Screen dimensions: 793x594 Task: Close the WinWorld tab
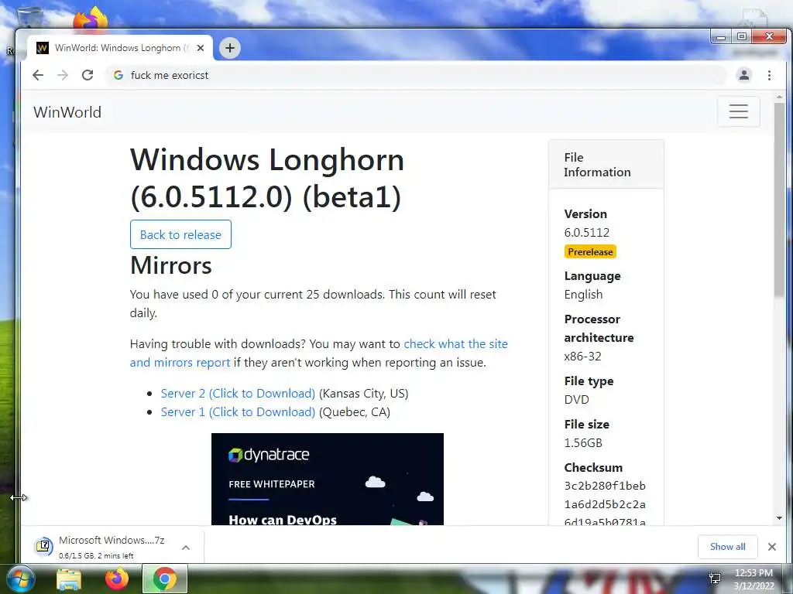(x=201, y=48)
